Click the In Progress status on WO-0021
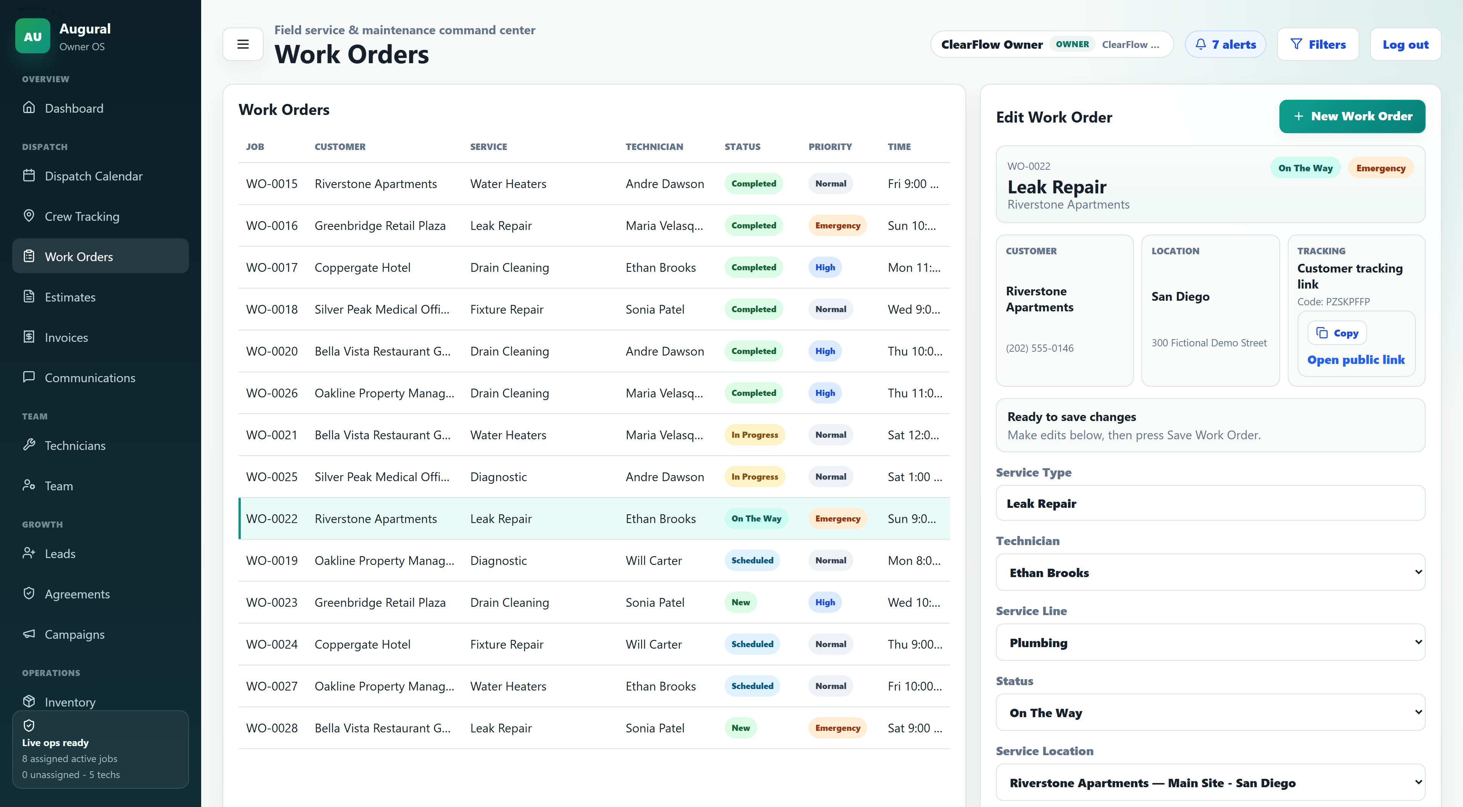 pyautogui.click(x=755, y=435)
